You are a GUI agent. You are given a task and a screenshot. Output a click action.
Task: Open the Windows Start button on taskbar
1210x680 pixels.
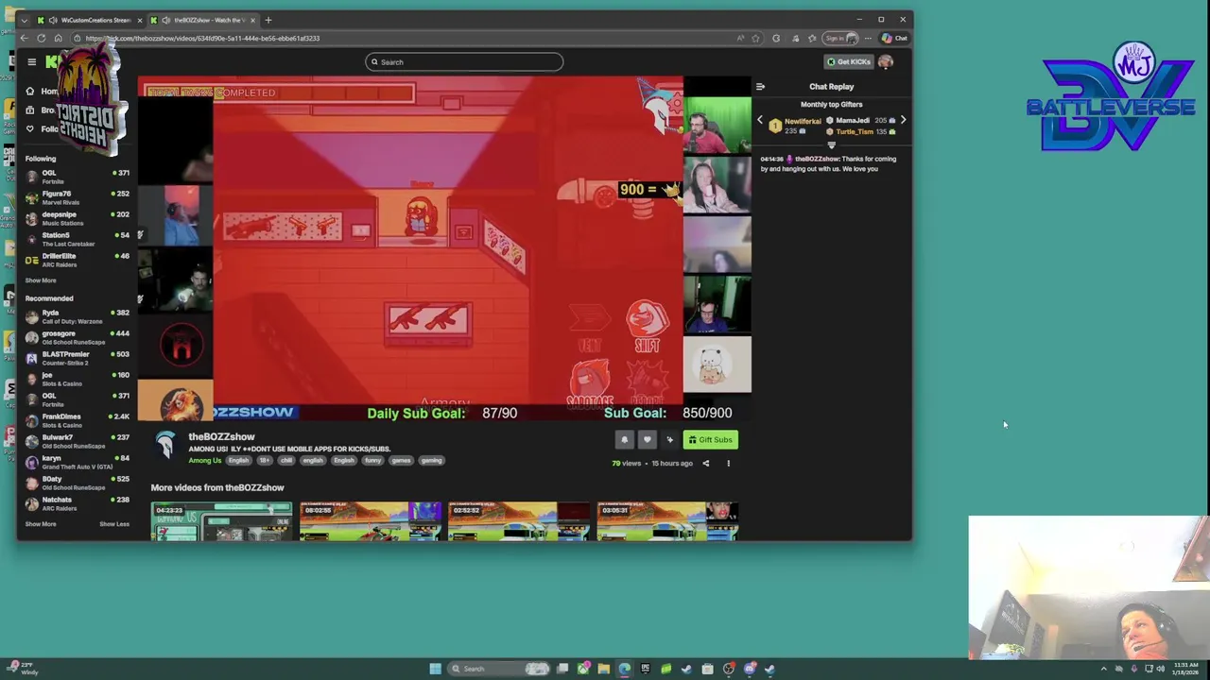tap(435, 669)
